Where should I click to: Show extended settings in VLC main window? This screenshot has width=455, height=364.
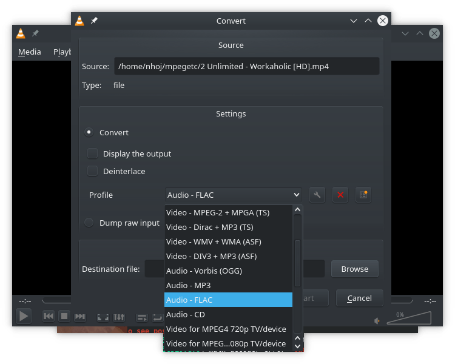119,317
